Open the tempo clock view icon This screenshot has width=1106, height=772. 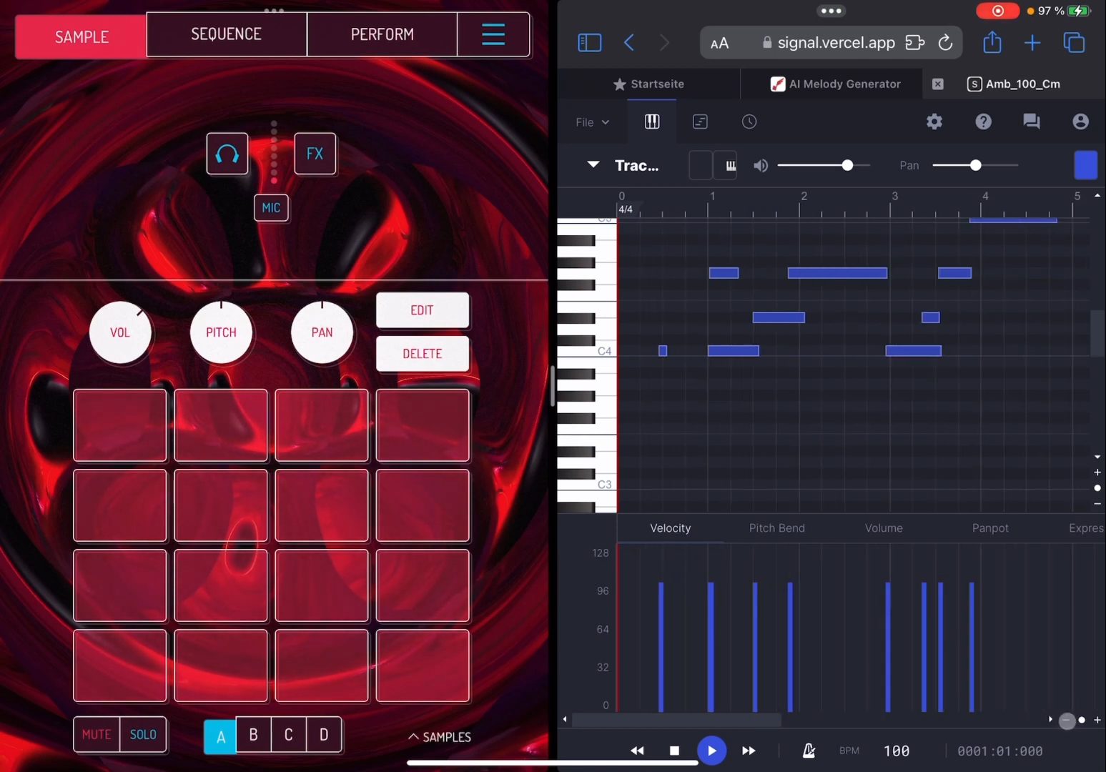coord(749,122)
